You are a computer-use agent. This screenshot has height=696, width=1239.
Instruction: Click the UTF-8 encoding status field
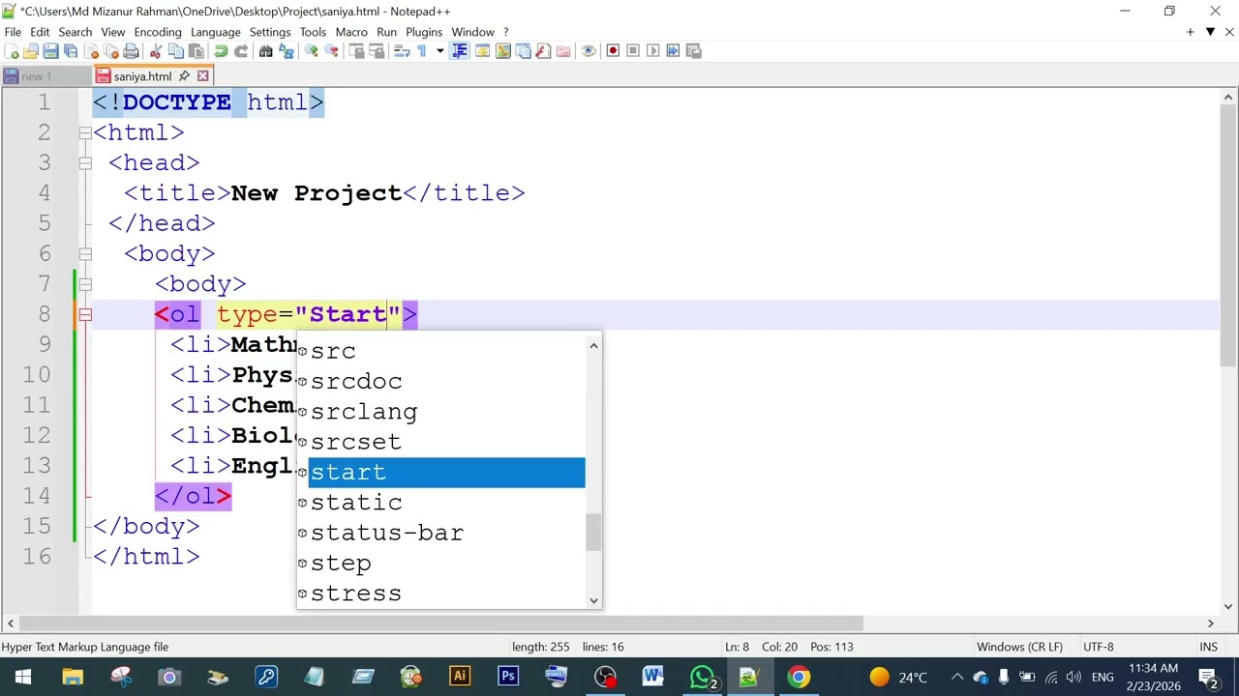click(1099, 647)
